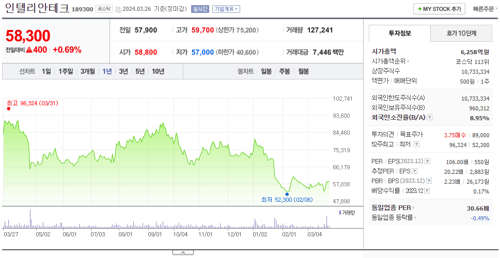Select the 1년 line chart period
Image resolution: width=500 pixels, height=258 pixels.
107,72
